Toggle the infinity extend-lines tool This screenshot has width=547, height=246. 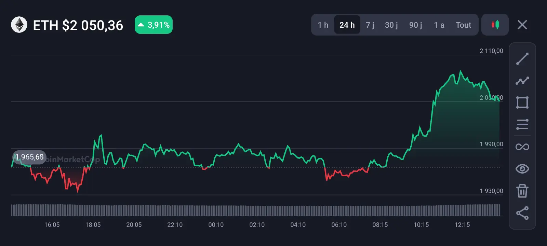click(x=522, y=147)
